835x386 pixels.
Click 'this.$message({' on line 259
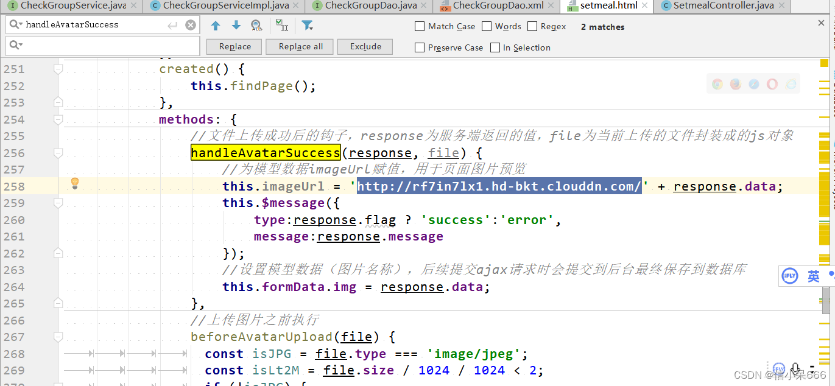pyautogui.click(x=281, y=203)
